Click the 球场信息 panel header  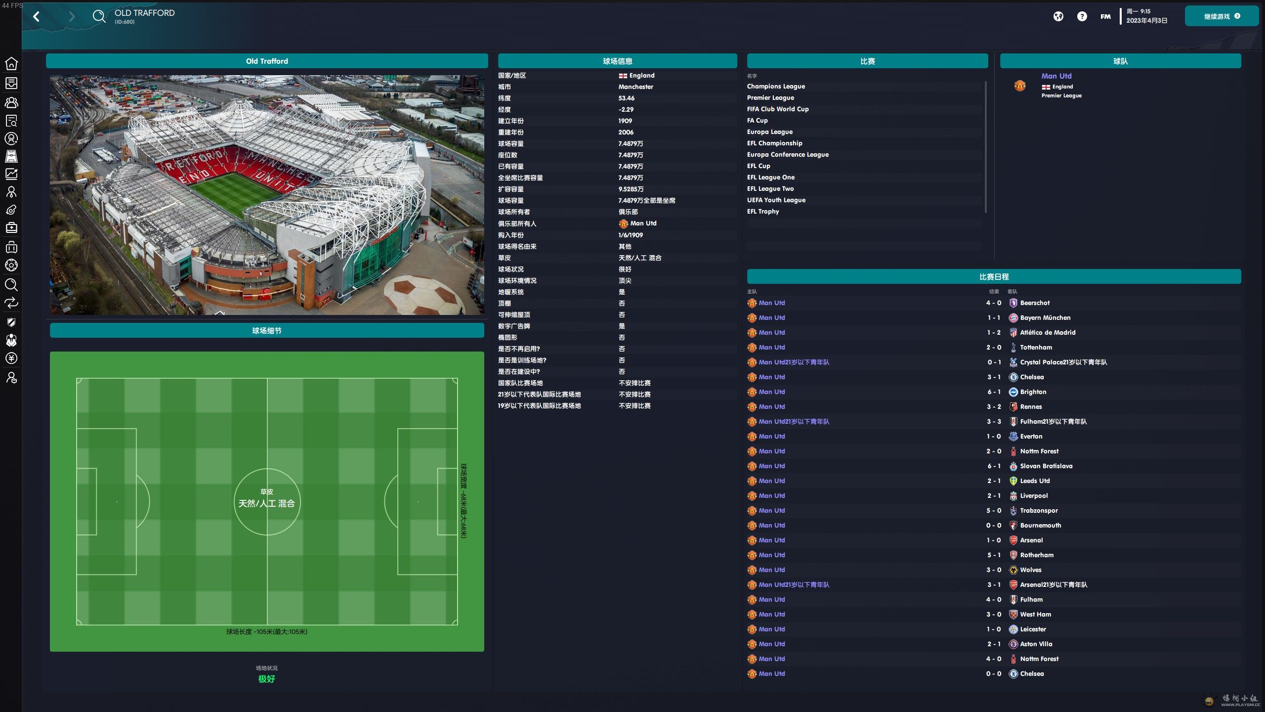click(617, 61)
